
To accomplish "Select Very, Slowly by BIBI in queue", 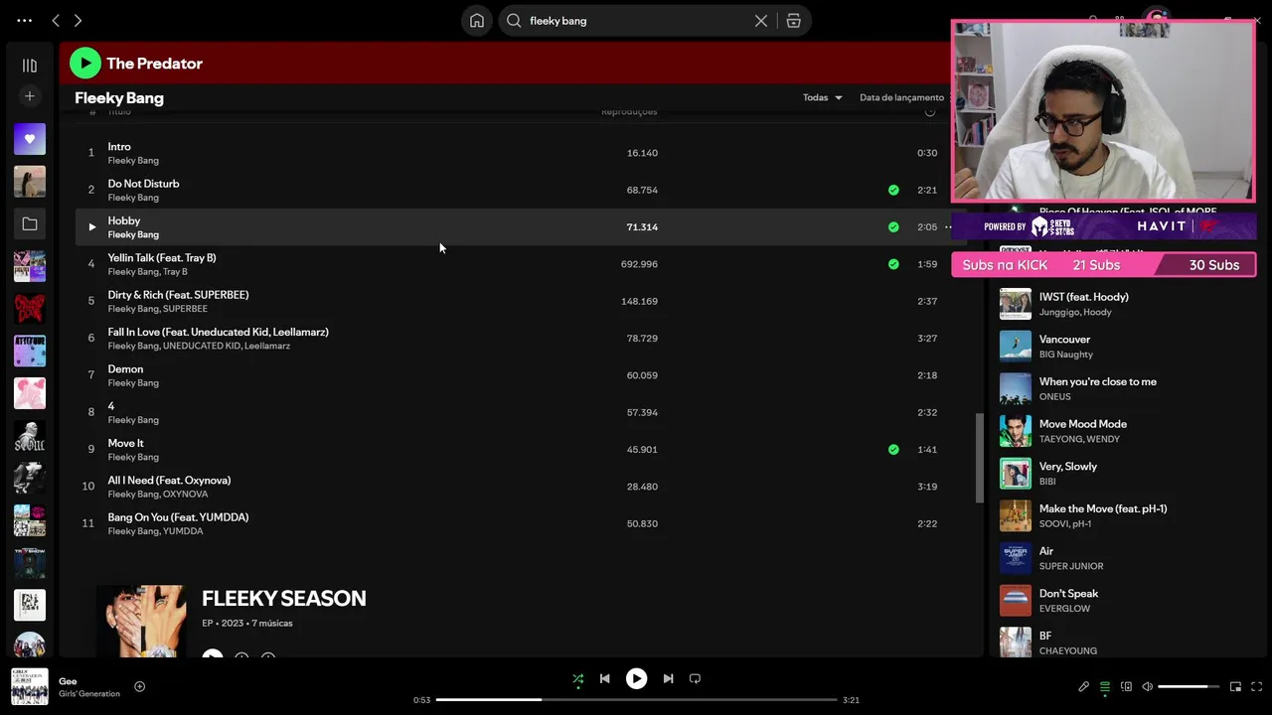I will tap(1067, 467).
